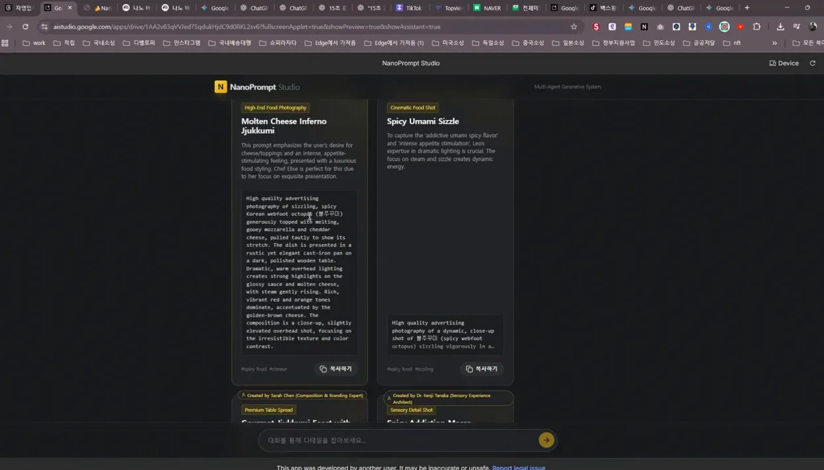Click the High-End Food Photography tag

(275, 107)
